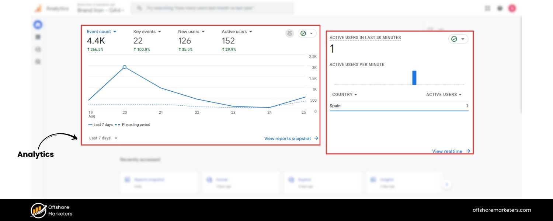The height and width of the screenshot is (221, 553).
Task: Open the Last 7 days date range selector
Action: point(102,138)
